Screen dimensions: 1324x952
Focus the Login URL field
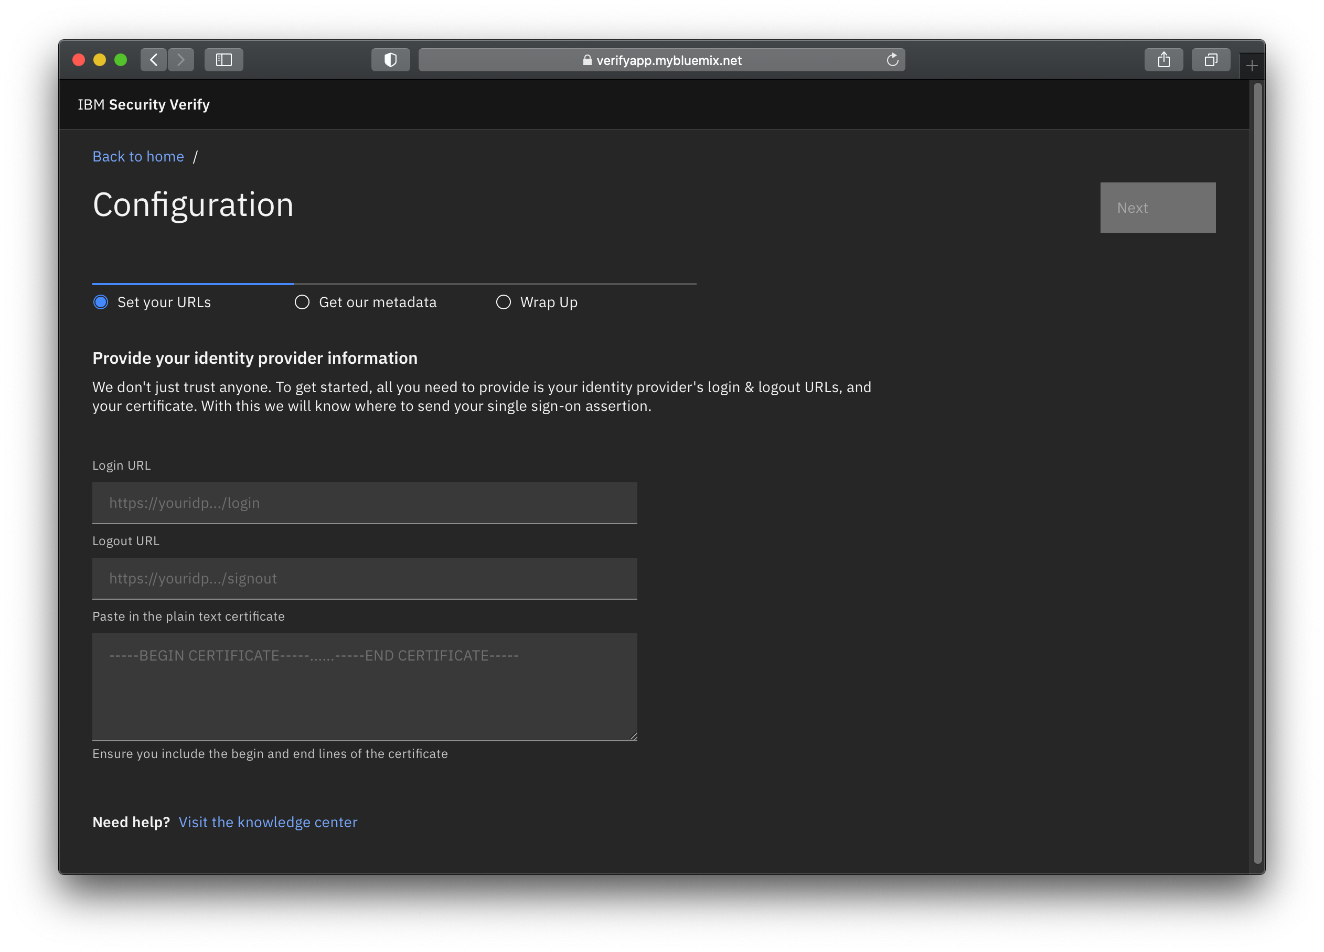(364, 503)
